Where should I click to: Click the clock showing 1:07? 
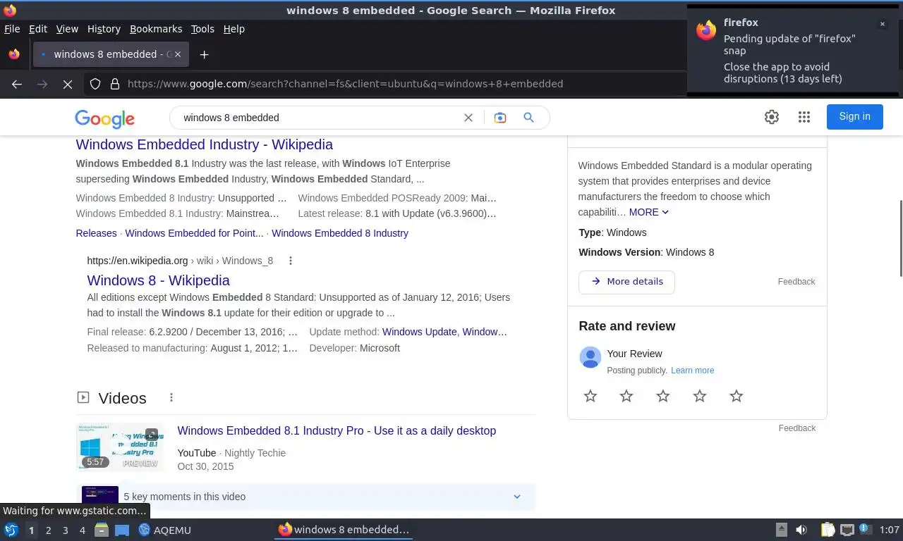click(x=889, y=530)
